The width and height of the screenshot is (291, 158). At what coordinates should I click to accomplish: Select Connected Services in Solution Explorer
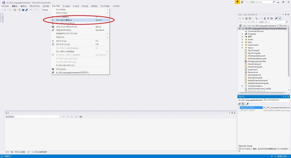(x=255, y=31)
